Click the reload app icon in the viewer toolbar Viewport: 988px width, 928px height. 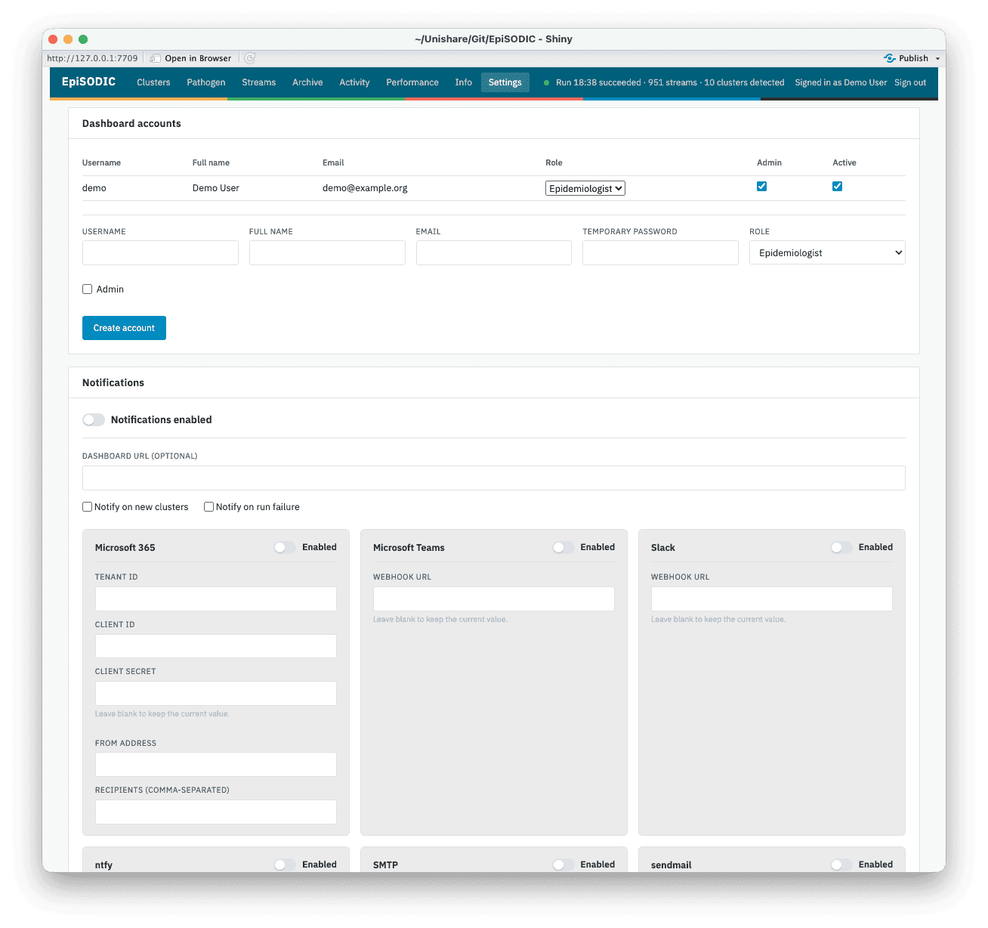click(250, 58)
